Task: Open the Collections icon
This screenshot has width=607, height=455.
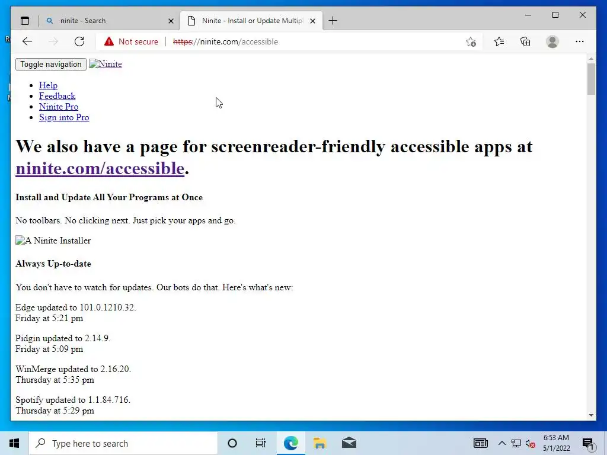Action: point(525,41)
